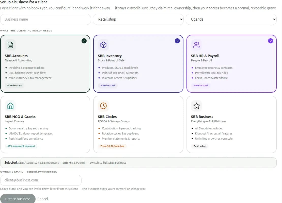Click the SBB NGO & Grants house icon
This screenshot has width=282, height=203.
click(10, 106)
